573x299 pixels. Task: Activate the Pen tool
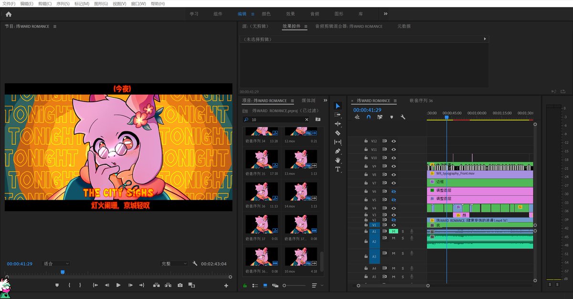point(338,151)
